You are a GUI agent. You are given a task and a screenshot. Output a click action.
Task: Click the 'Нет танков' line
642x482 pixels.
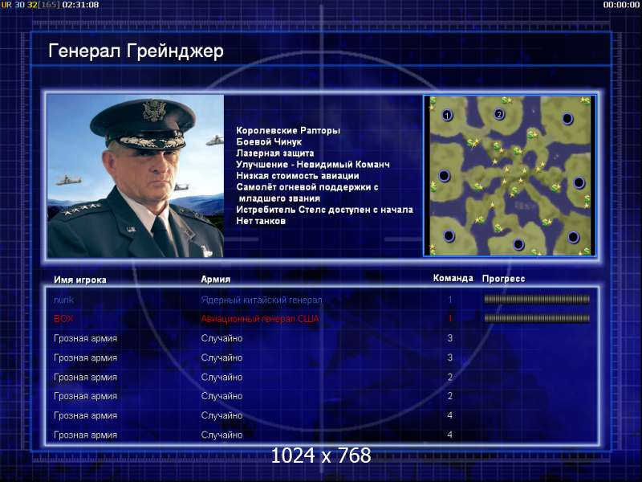(x=261, y=221)
